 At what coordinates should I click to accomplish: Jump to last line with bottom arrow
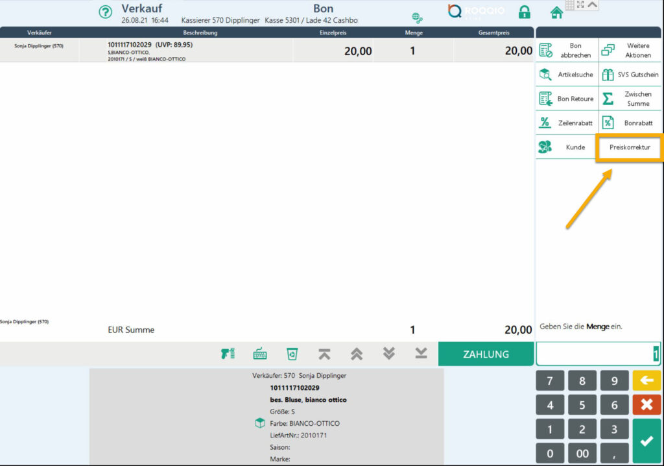click(x=421, y=354)
